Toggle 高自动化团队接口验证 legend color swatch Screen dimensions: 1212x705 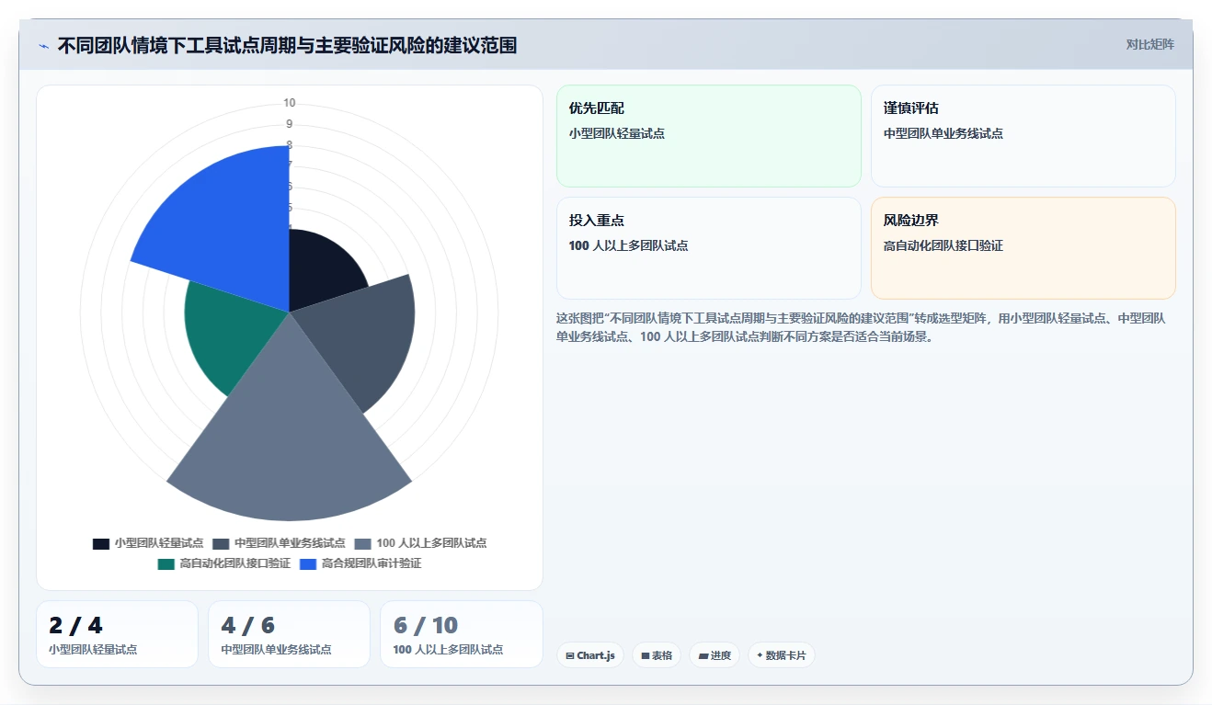point(166,563)
